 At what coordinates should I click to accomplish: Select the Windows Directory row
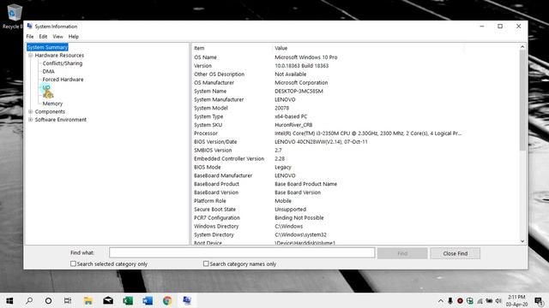point(355,226)
